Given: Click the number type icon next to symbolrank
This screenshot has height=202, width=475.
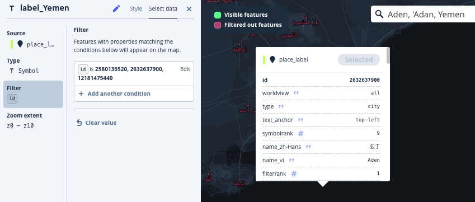Looking at the screenshot, I should pos(300,134).
